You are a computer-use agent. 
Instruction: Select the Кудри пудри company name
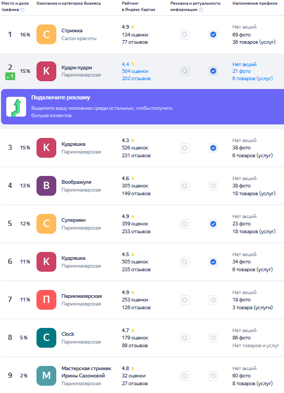pyautogui.click(x=77, y=68)
